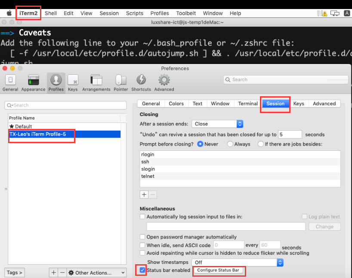Image resolution: width=352 pixels, height=278 pixels.
Task: Open the iTerm2 menu
Action: click(x=28, y=13)
